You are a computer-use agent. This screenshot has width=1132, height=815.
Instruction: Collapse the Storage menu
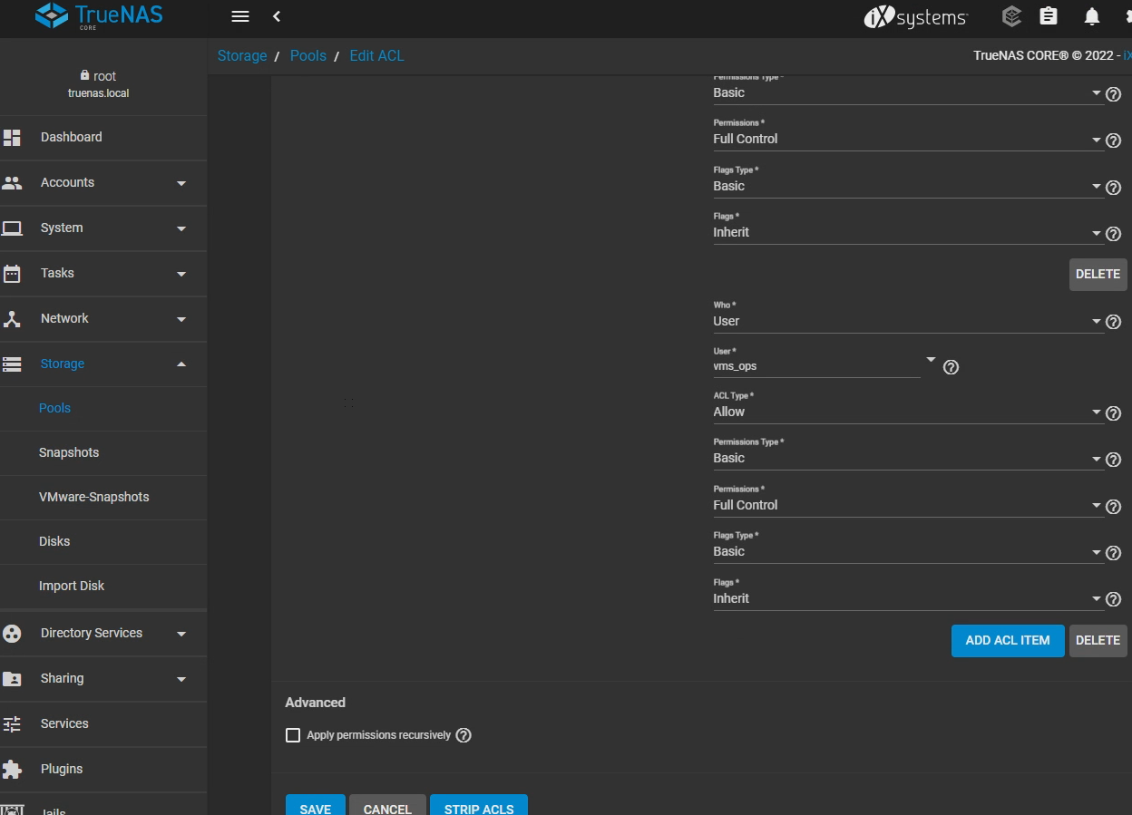[103, 364]
